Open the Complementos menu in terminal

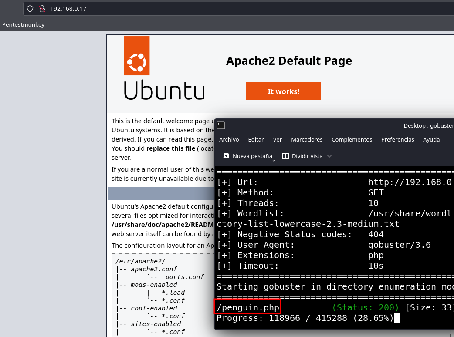coord(352,139)
